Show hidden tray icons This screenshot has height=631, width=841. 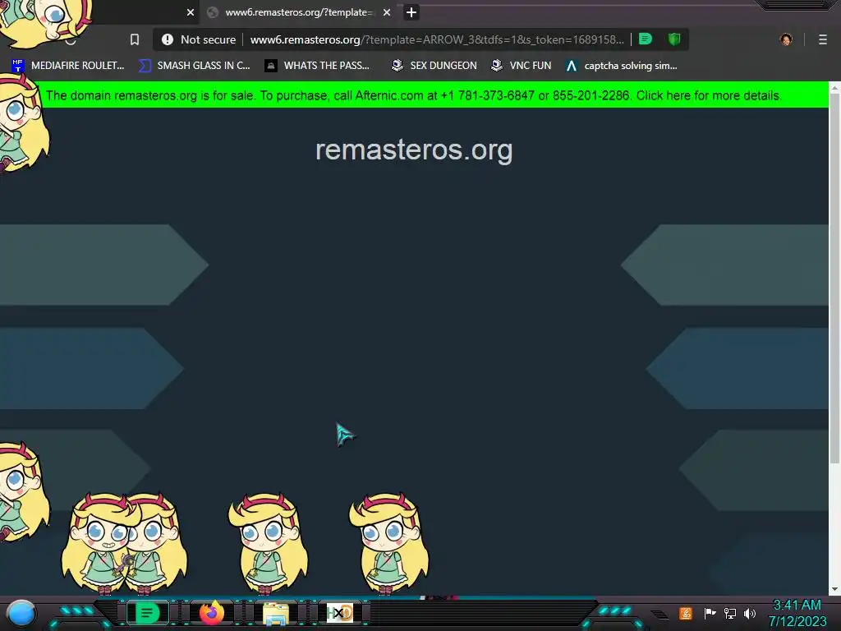(660, 614)
